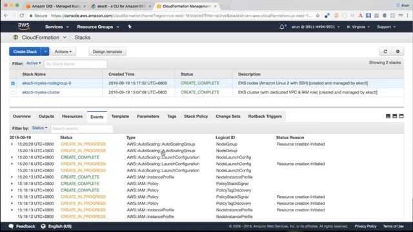Click the NodeLaunchConfig CREATE_COMPLETE status text

click(x=80, y=157)
